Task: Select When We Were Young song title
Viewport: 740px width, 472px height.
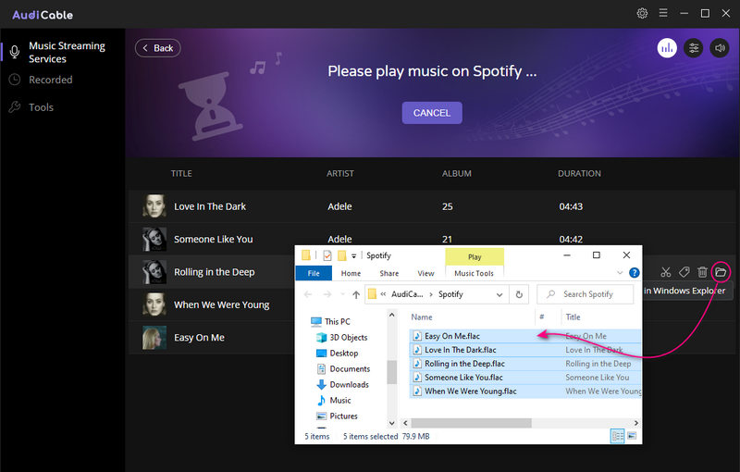Action: tap(222, 304)
